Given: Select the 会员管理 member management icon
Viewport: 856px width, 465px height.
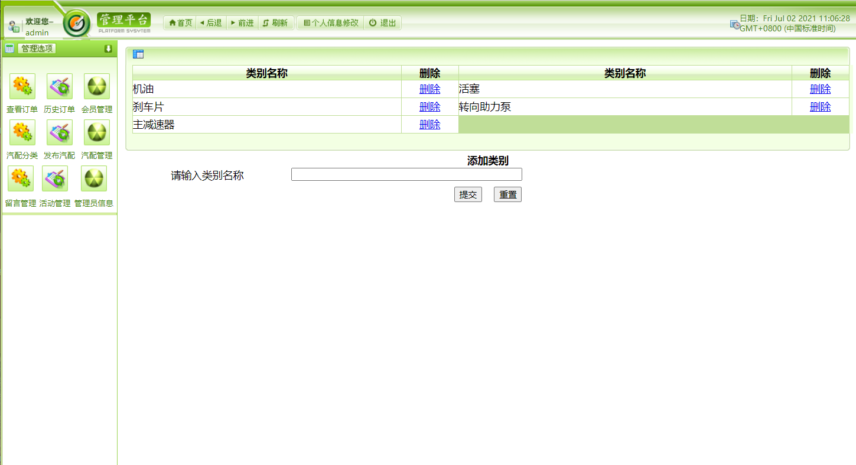Looking at the screenshot, I should pyautogui.click(x=96, y=86).
